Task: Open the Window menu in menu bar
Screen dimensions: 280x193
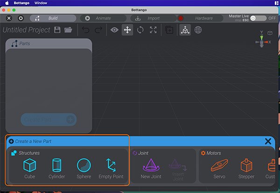Action: [x=41, y=3]
